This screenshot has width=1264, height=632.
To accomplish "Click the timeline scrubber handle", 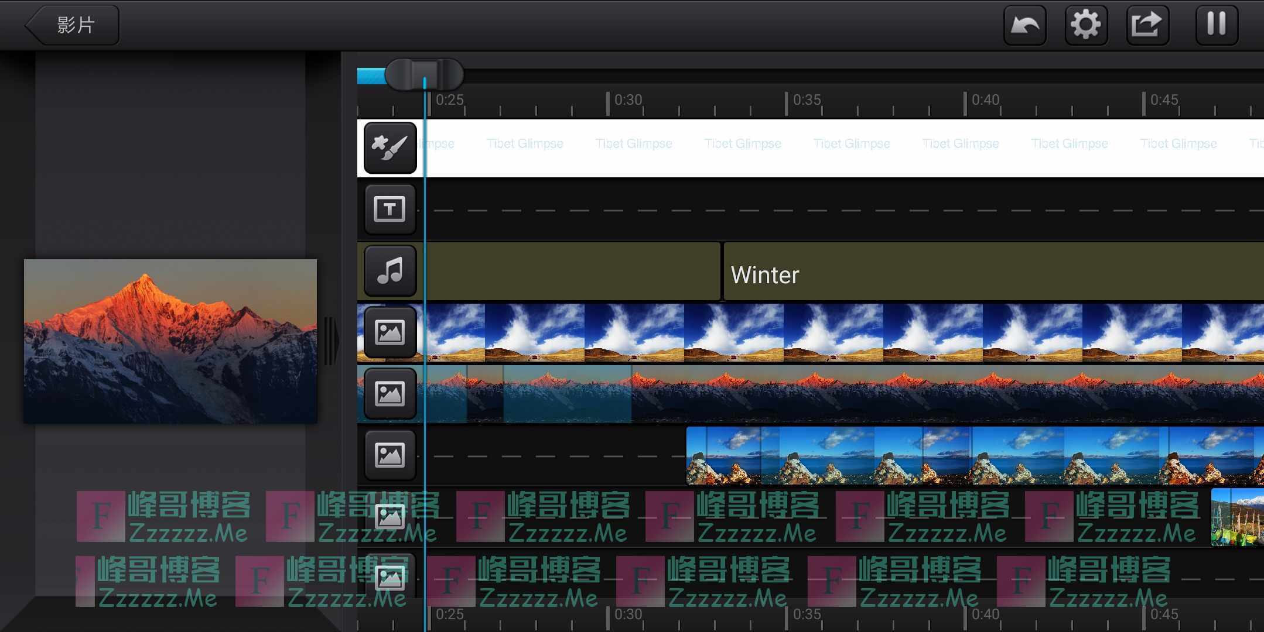I will click(x=424, y=74).
